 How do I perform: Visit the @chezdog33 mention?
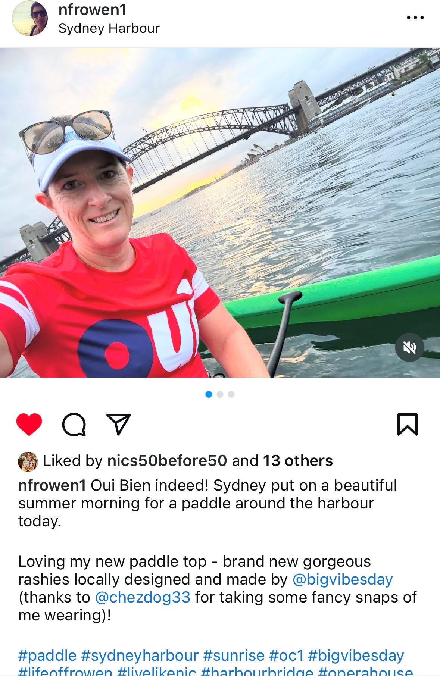coord(143,597)
